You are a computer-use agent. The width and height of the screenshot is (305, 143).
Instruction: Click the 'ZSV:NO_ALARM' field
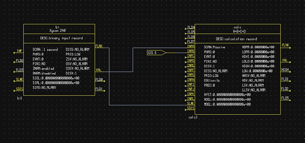[77, 59]
